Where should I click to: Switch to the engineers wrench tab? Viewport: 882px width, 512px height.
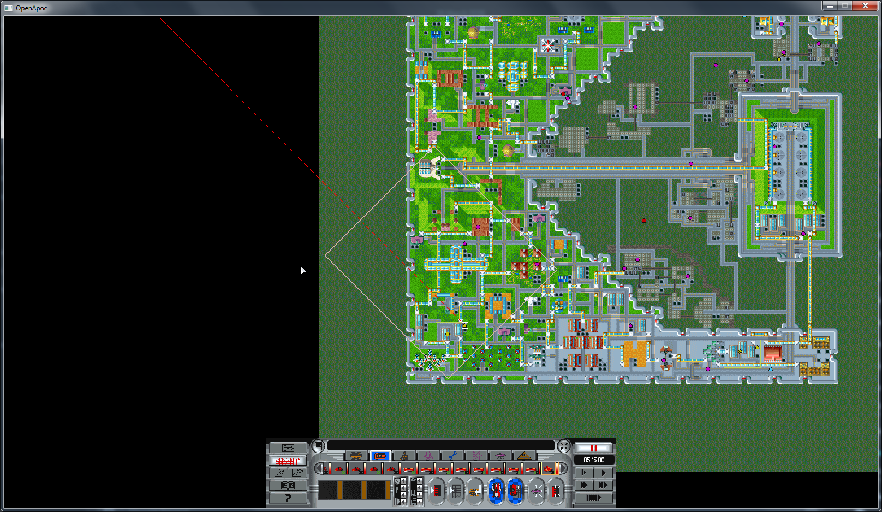452,456
